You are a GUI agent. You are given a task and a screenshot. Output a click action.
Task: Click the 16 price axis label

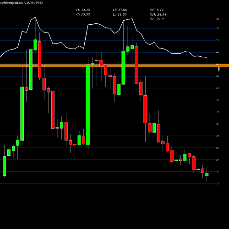[218, 172]
